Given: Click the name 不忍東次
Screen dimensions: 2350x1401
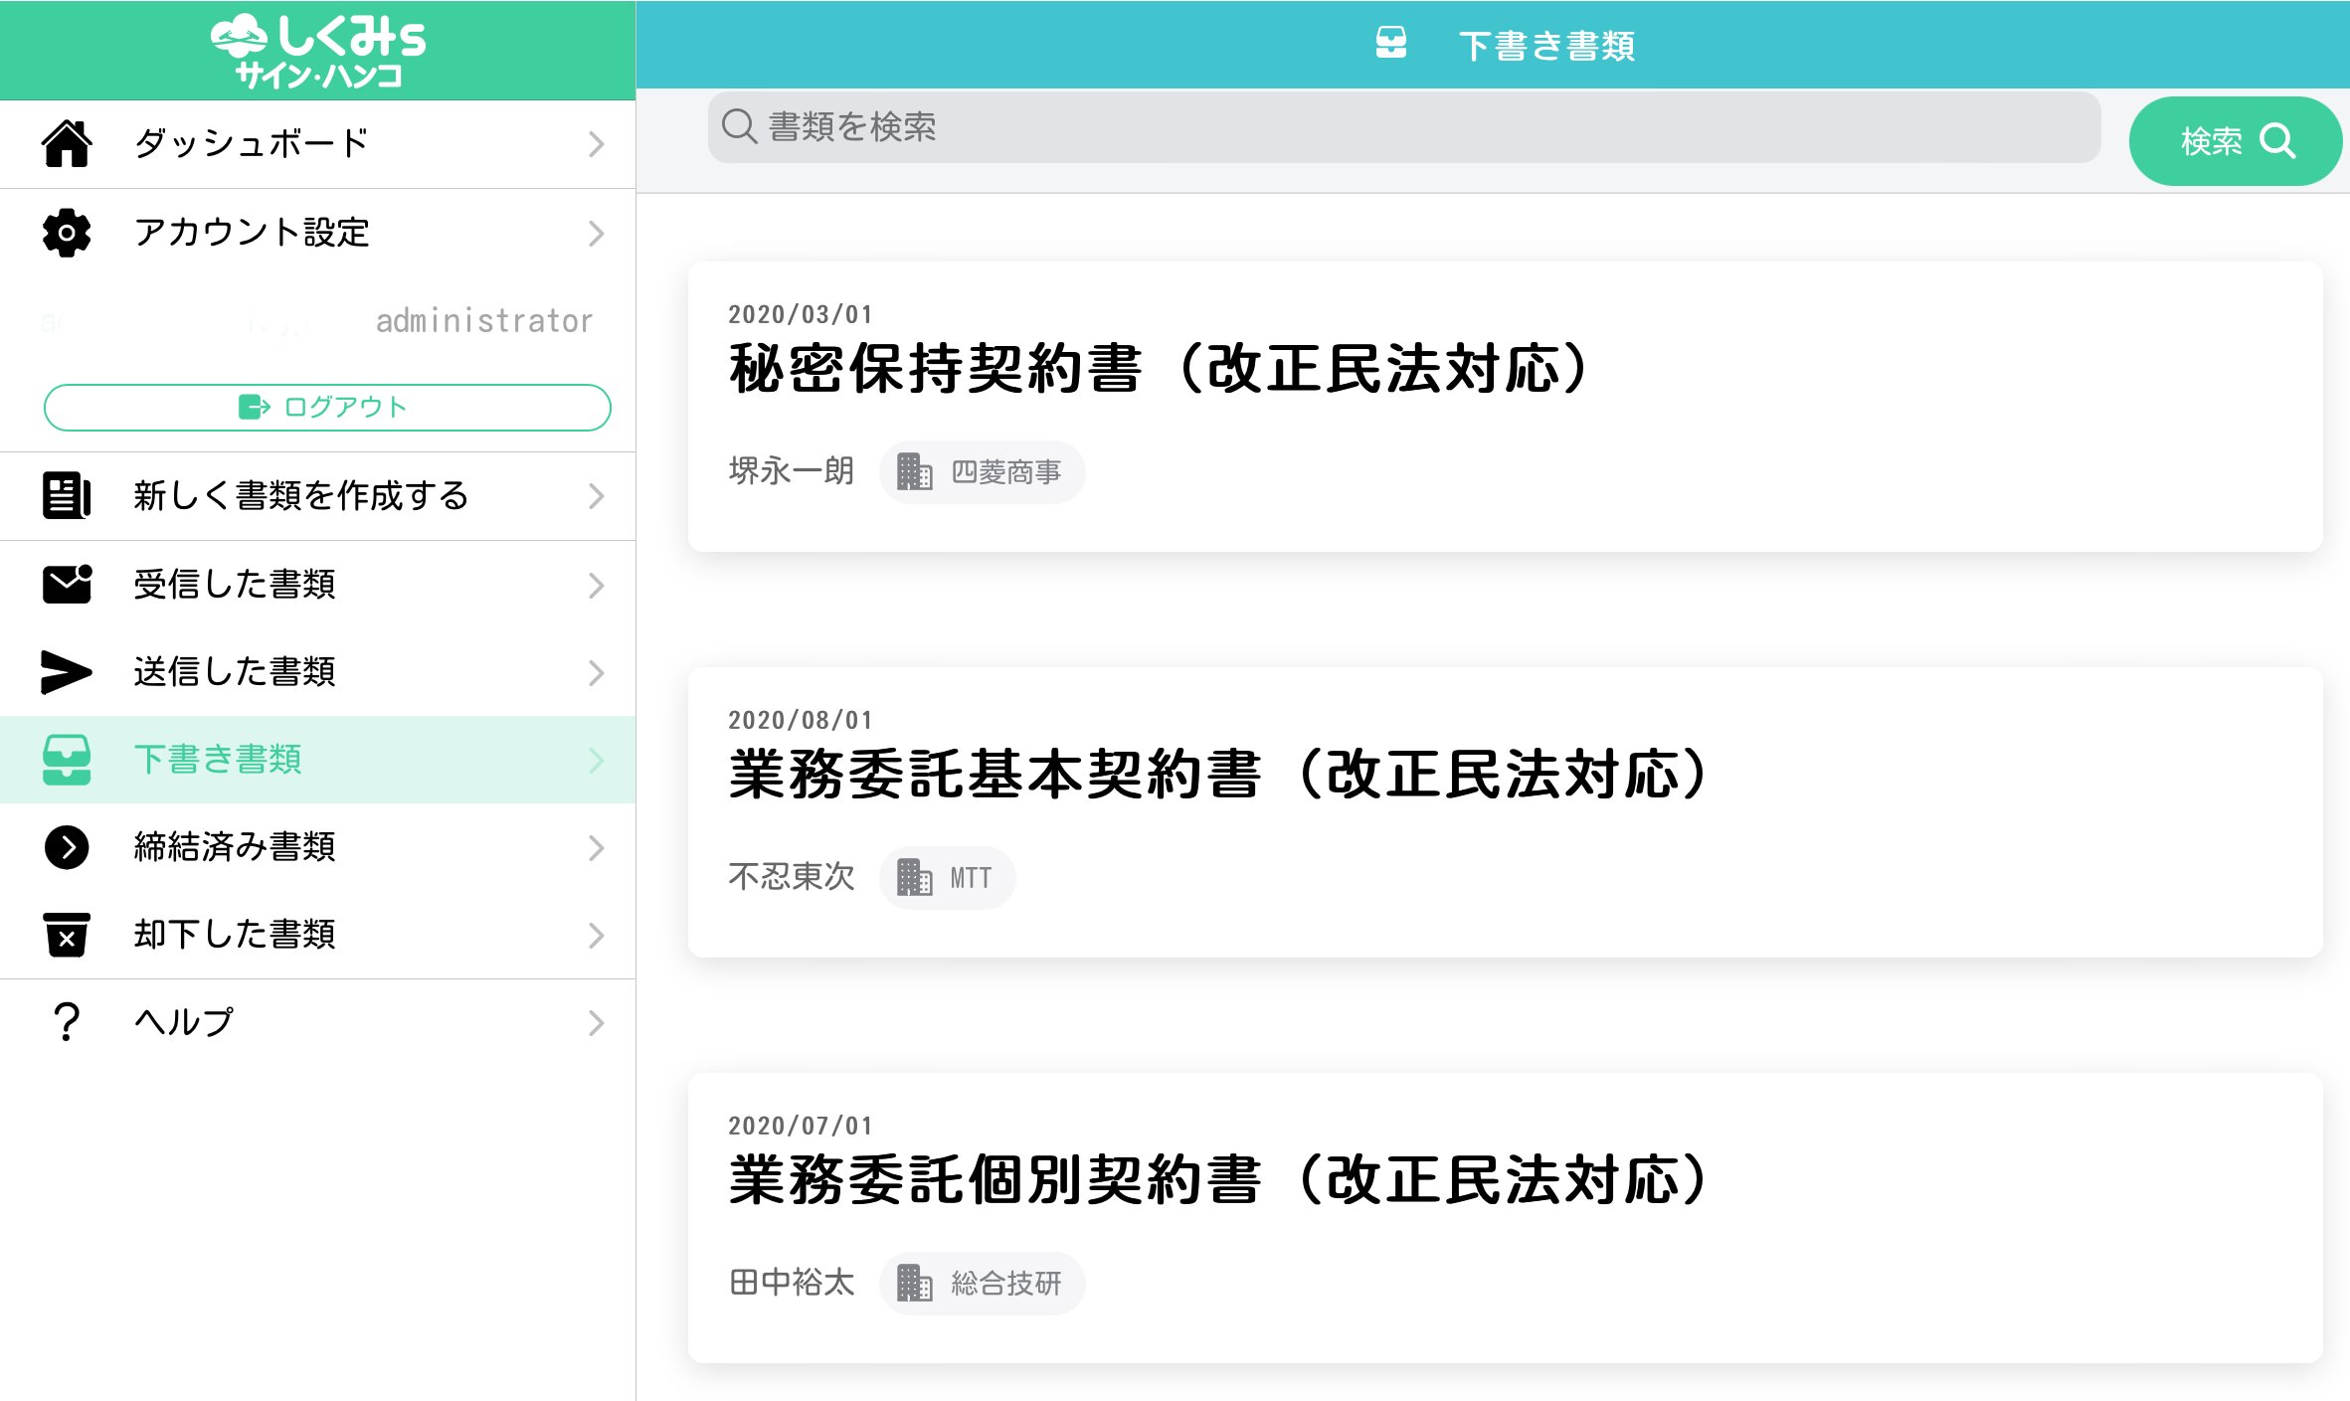Looking at the screenshot, I should pyautogui.click(x=792, y=877).
